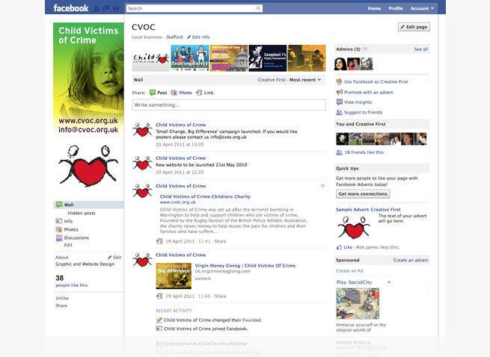Select the Link share option
This screenshot has height=357, width=490.
pos(205,93)
